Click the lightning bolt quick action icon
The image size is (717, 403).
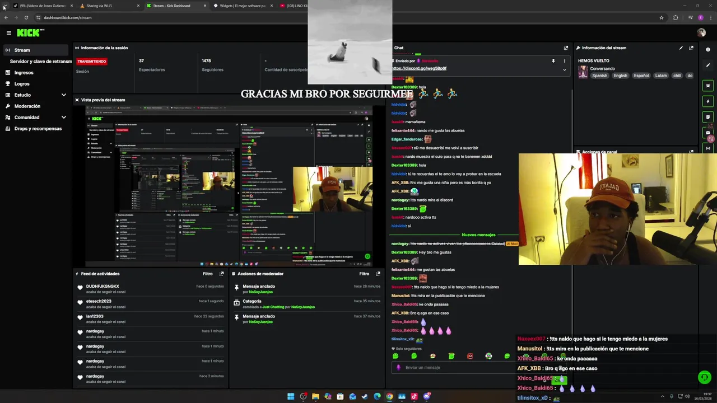708,101
